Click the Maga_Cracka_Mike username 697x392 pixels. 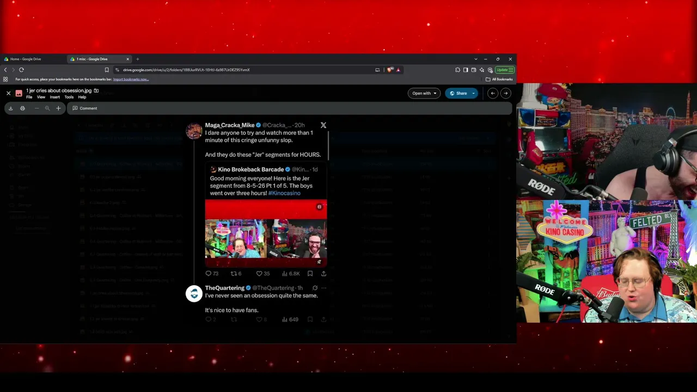(x=230, y=125)
